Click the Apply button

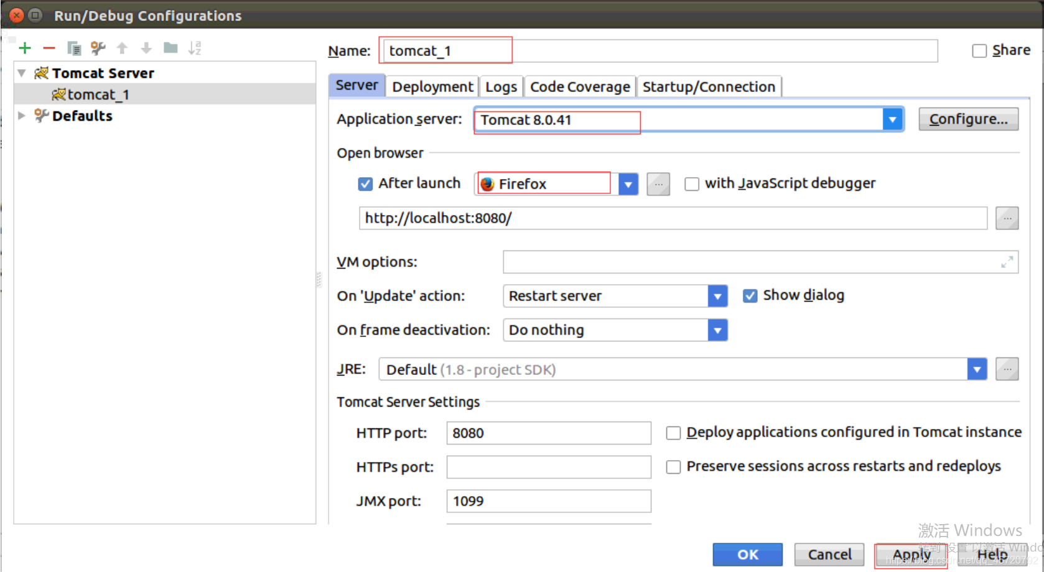point(911,555)
